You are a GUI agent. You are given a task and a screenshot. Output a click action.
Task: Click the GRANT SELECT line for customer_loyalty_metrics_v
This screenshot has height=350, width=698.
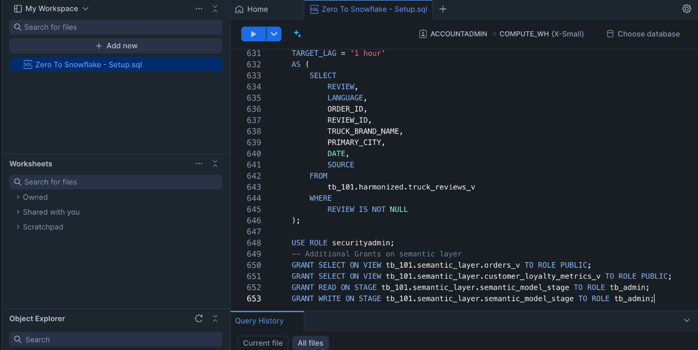(482, 276)
